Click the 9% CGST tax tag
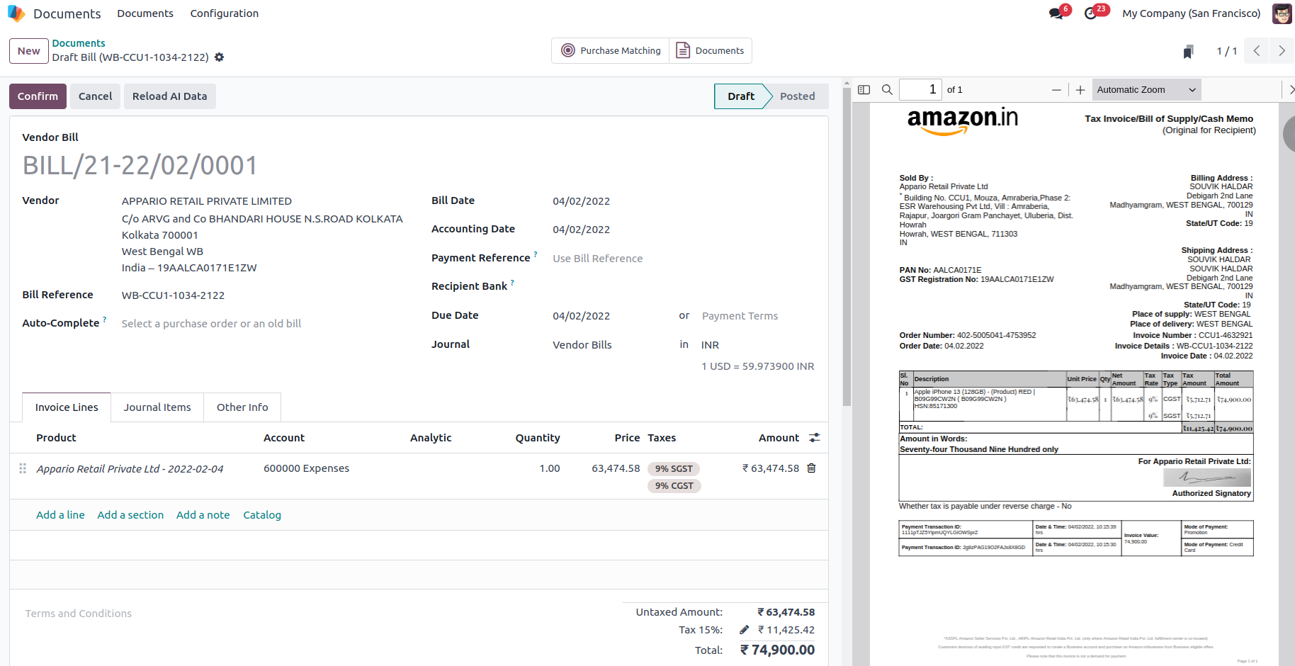Viewport: 1295px width, 666px height. [674, 486]
